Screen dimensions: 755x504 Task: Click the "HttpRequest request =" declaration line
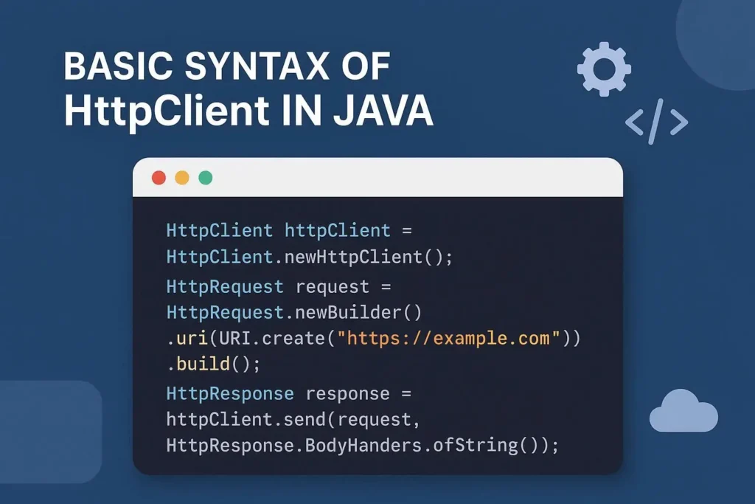pos(278,286)
